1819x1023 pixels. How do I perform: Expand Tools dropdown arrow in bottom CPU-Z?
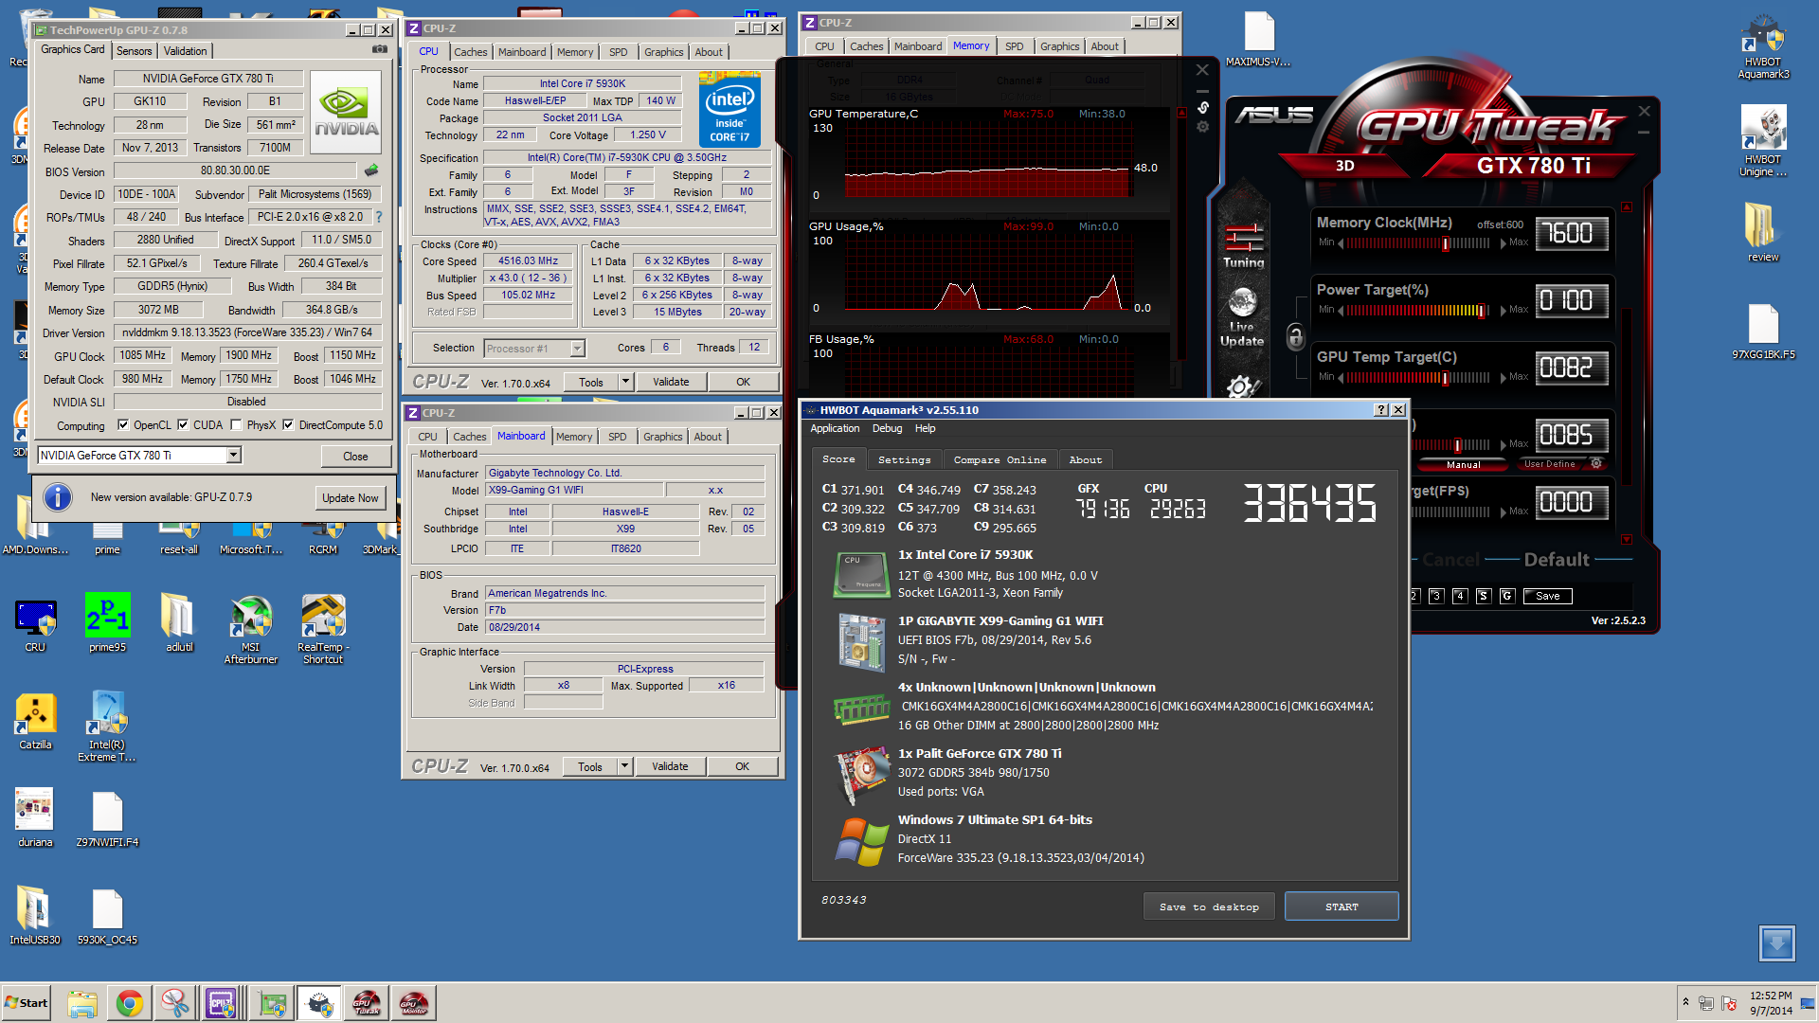point(624,766)
